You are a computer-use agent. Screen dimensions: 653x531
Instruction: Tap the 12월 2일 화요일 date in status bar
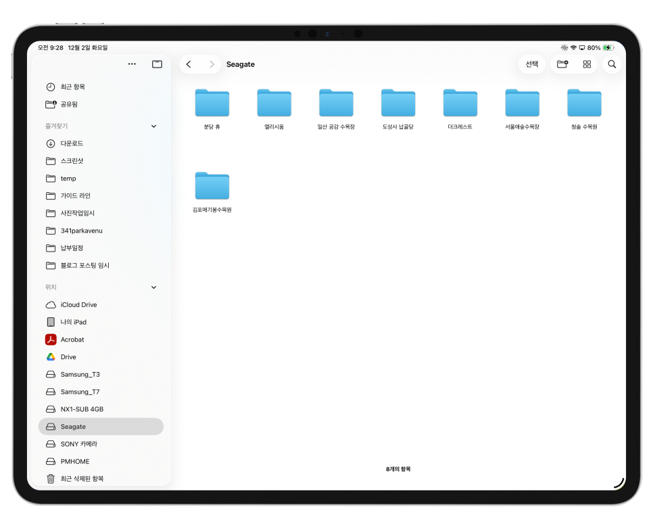coord(88,47)
